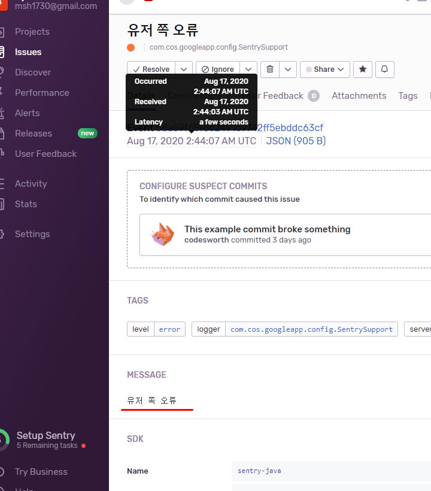
Task: Click the logger value com.cos.googleapp.config.SentrySupport
Action: tap(311, 329)
